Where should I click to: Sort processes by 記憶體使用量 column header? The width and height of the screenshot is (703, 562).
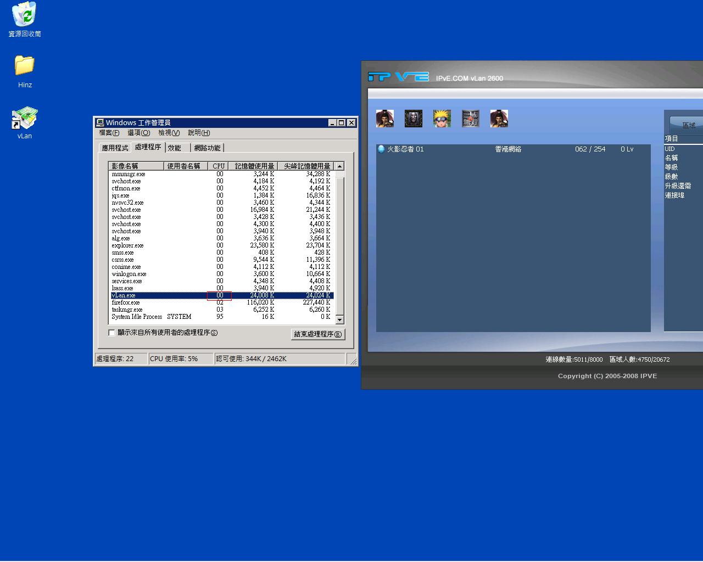tap(254, 166)
